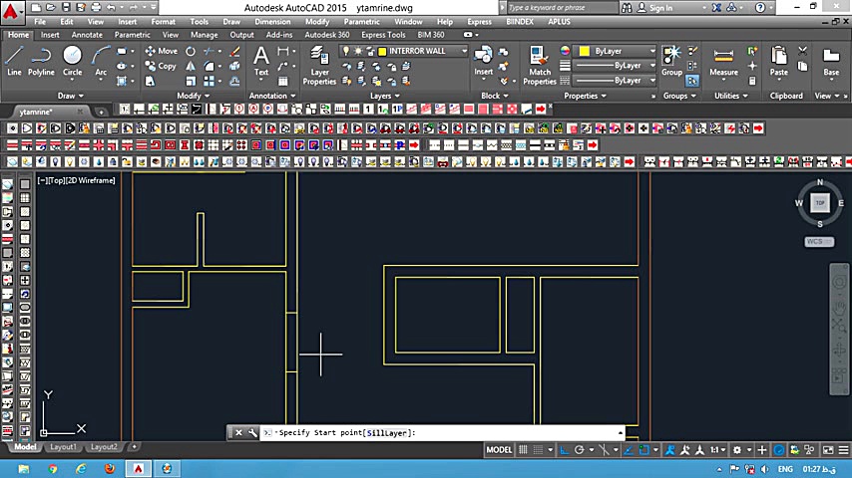Open the Dimension menu
Viewport: 852px width, 478px height.
(x=271, y=21)
